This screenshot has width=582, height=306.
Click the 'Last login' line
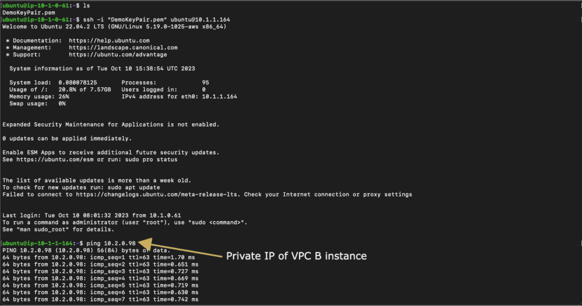click(92, 216)
